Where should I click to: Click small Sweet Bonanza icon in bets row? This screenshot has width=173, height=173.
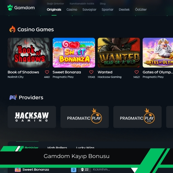[18, 170]
